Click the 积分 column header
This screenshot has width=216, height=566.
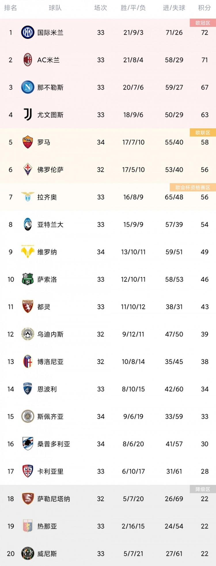point(204,8)
